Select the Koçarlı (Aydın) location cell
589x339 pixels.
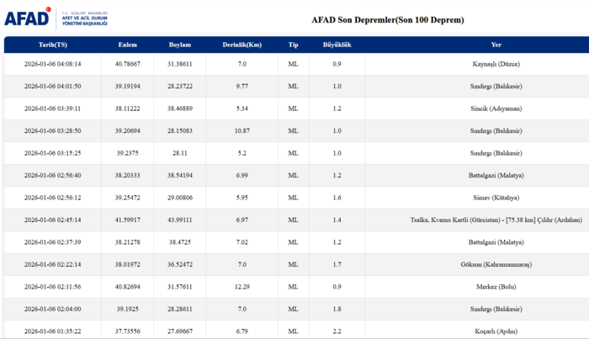coord(496,331)
